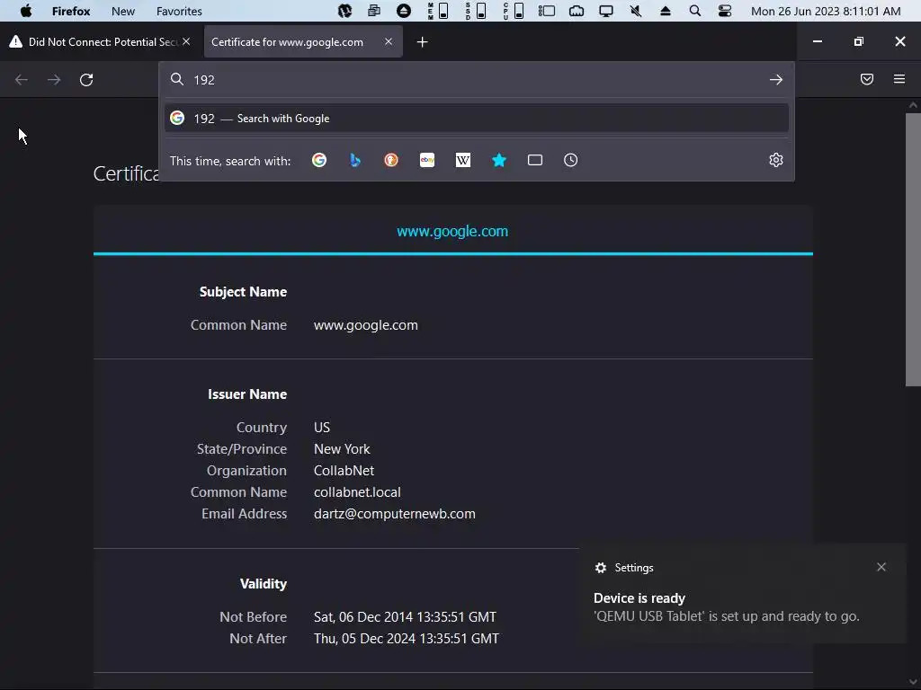This screenshot has height=690, width=921.
Task: Search in Bookmarks with star icon
Action: 498,160
